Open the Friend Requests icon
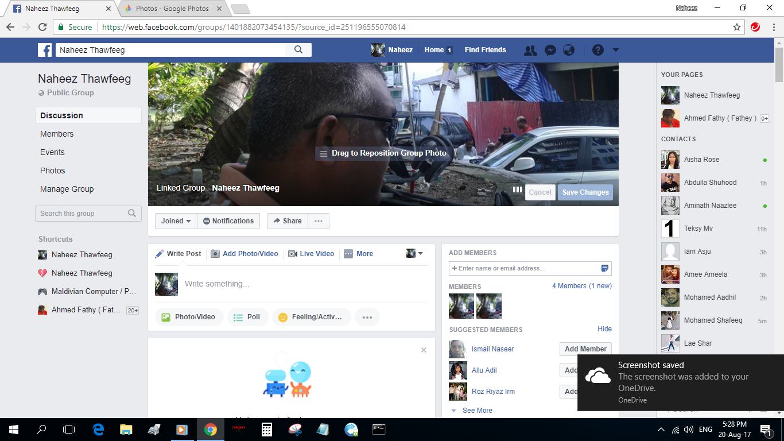 tap(531, 50)
